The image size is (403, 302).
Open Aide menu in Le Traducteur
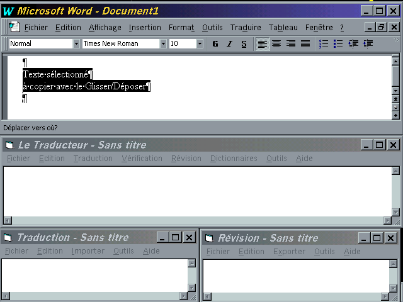pyautogui.click(x=304, y=159)
